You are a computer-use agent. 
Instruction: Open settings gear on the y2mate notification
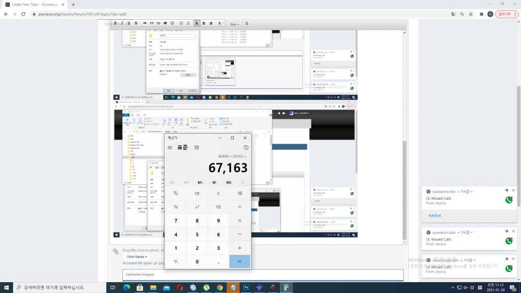[x=506, y=260]
